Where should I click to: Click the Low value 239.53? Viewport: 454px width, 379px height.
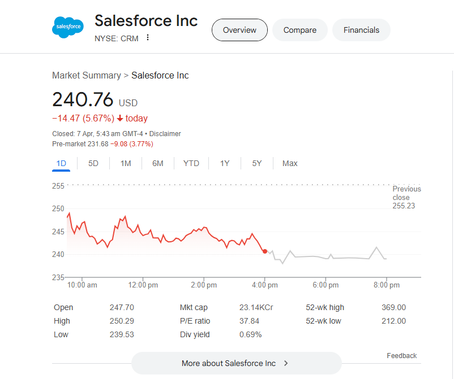[x=122, y=334]
